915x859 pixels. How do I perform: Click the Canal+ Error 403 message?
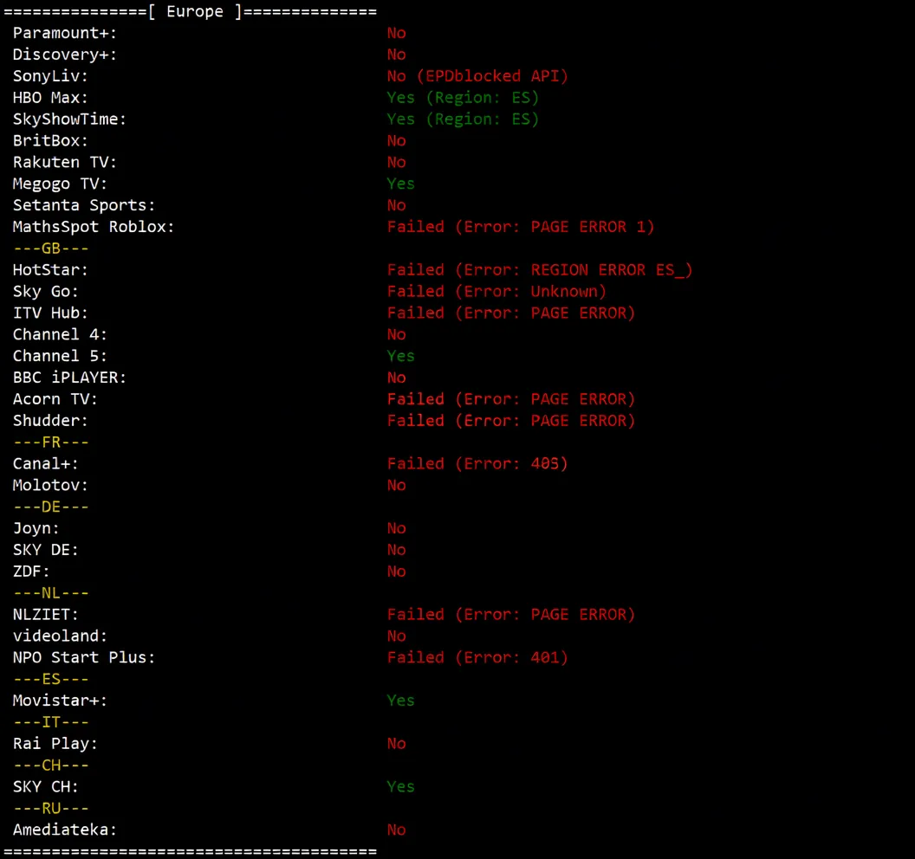click(477, 464)
